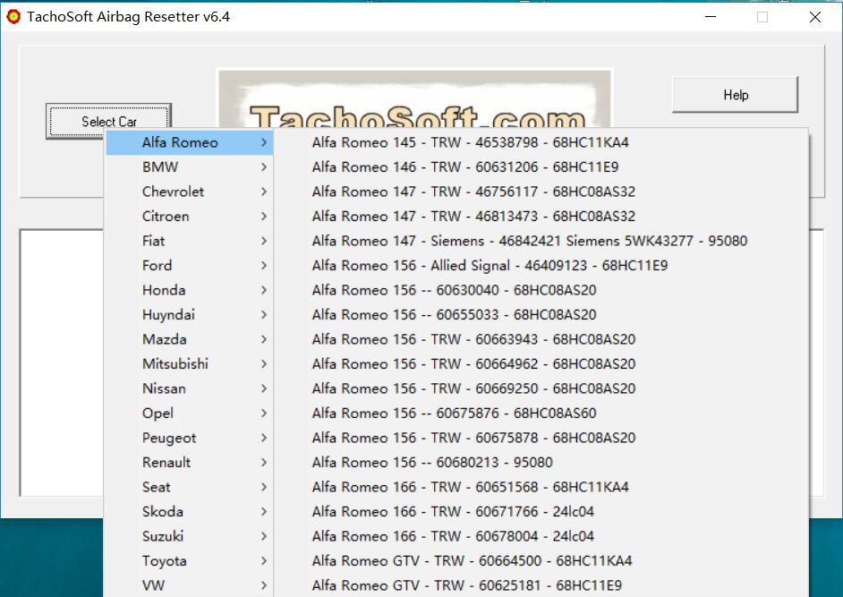
Task: Select Skoda from the menu
Action: coord(189,511)
